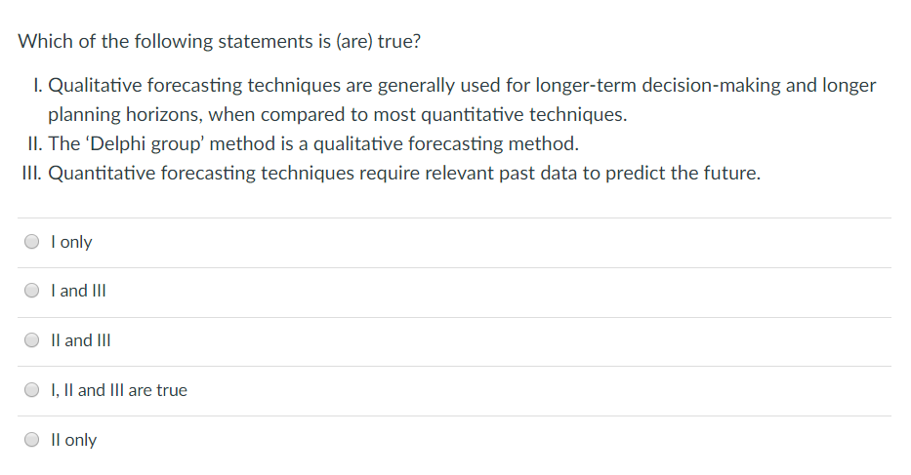
Task: Click the 'II only' answer label text
Action: point(74,440)
